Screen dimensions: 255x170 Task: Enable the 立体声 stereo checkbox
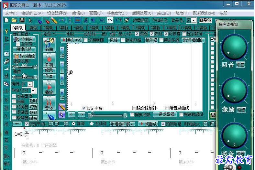point(18,44)
